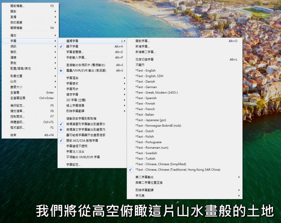
Task: Toggle the 顯示字幕 checkmark option
Action: (92, 46)
